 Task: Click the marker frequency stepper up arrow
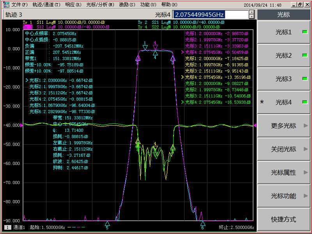252,12
